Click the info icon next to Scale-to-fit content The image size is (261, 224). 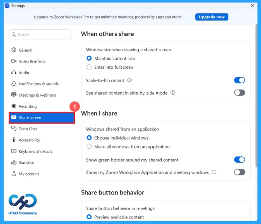pos(129,80)
